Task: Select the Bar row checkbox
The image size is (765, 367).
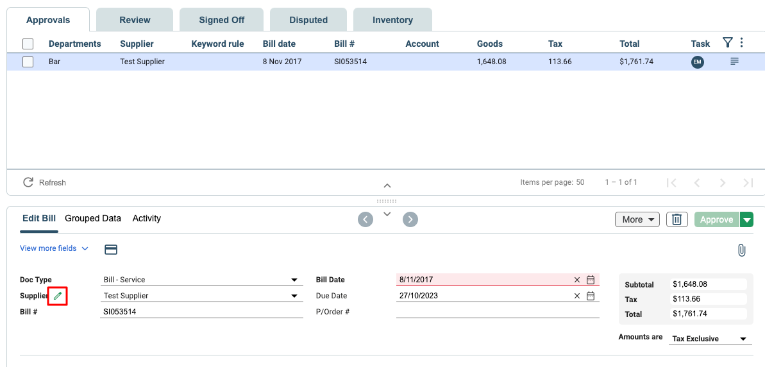Action: (28, 62)
